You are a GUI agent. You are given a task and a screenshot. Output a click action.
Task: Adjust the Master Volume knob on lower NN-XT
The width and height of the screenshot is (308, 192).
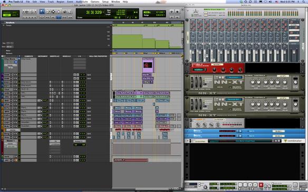tap(295, 104)
